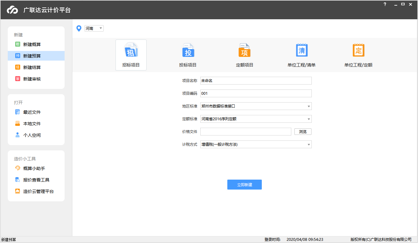The image size is (418, 243).
Task: Select 单位工程/清单 icon
Action: point(302,50)
